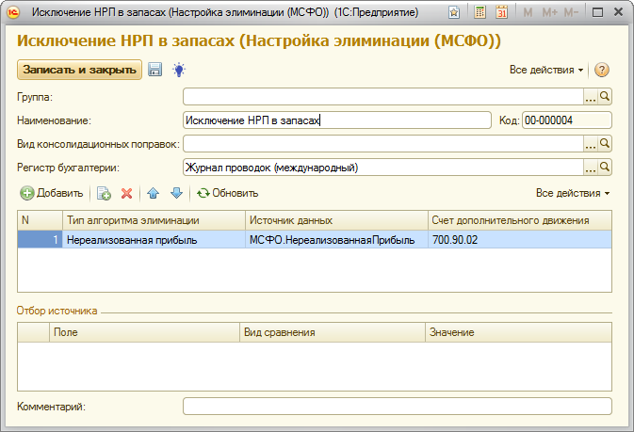The height and width of the screenshot is (432, 634).
Task: Click into the Комментарий text field
Action: [x=397, y=407]
